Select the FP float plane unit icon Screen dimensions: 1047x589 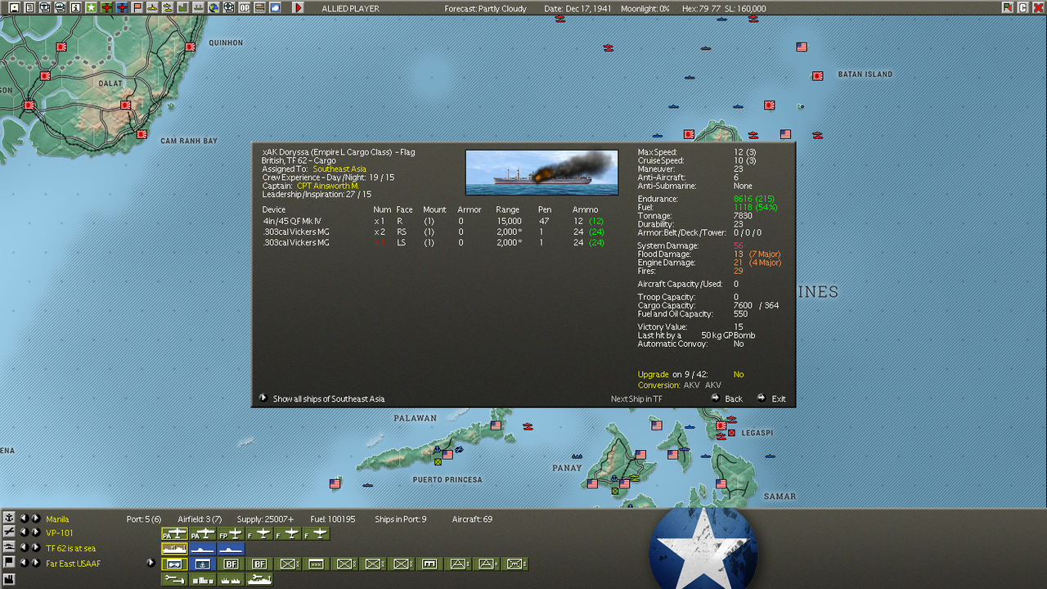pos(231,534)
